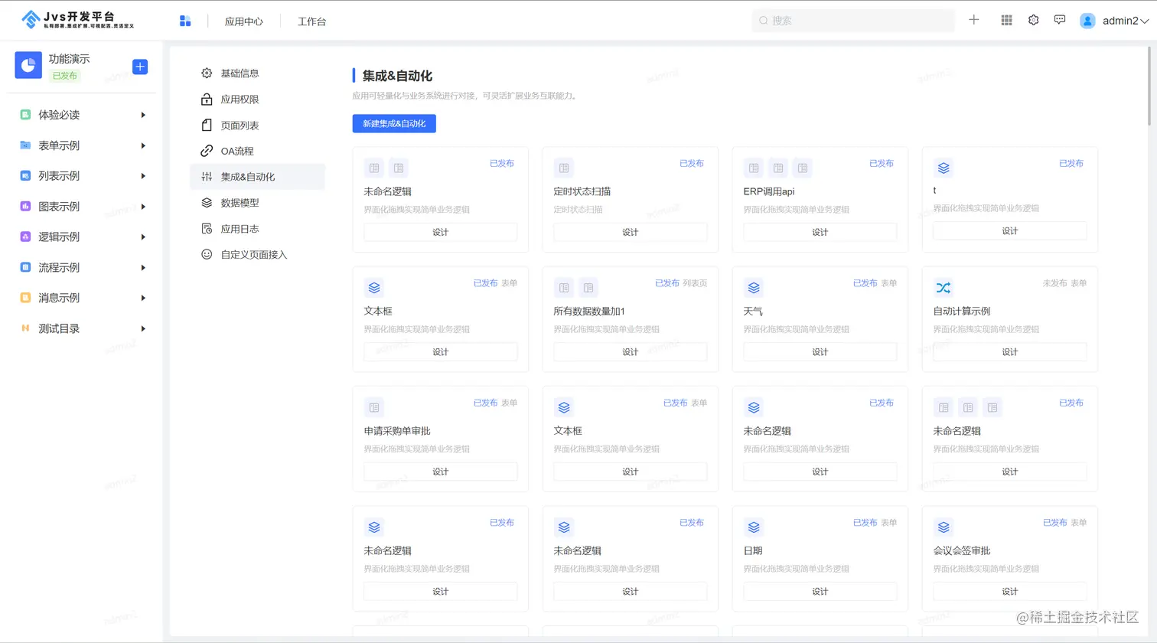1157x643 pixels.
Task: Click 设计 on the 自动计算示例 card
Action: (1010, 352)
